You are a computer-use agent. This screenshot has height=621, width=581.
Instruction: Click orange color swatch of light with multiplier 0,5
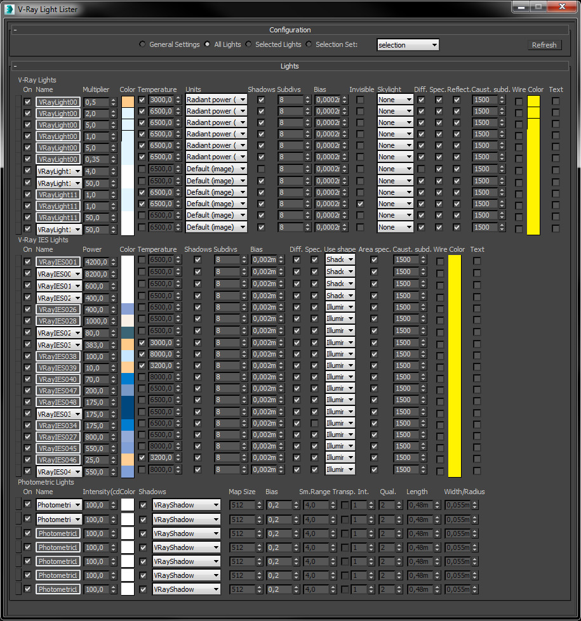(x=128, y=101)
